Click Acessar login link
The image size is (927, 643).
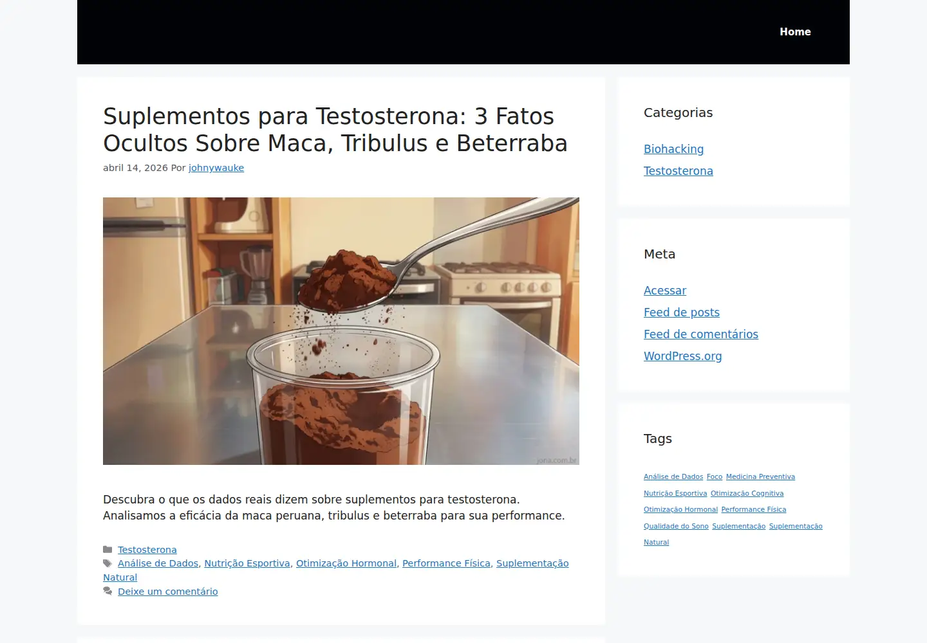click(665, 291)
